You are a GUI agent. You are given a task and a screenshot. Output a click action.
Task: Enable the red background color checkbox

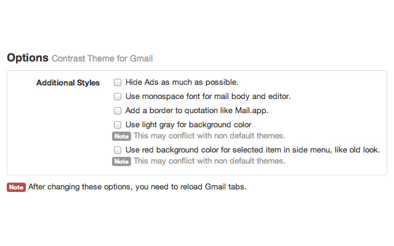coord(118,150)
